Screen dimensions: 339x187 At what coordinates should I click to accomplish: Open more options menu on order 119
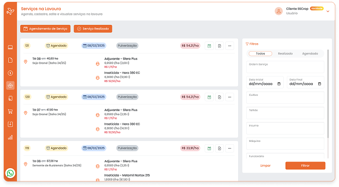pyautogui.click(x=230, y=148)
